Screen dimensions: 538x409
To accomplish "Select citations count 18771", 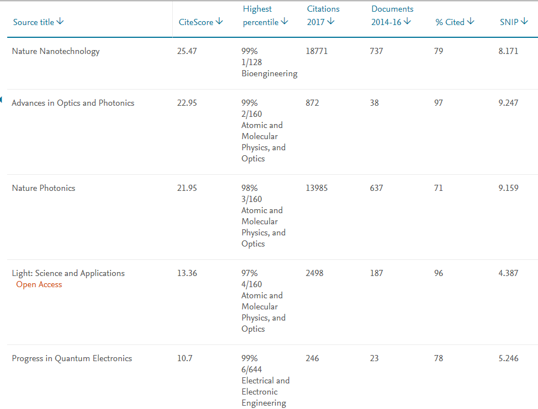I will tap(317, 51).
